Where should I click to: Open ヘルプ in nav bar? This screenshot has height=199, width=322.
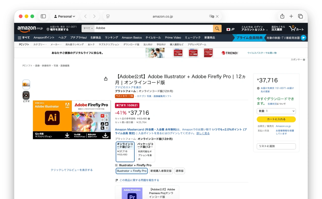pyautogui.click(x=62, y=38)
